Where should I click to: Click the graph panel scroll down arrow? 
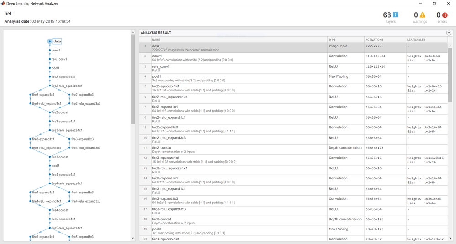click(133, 238)
